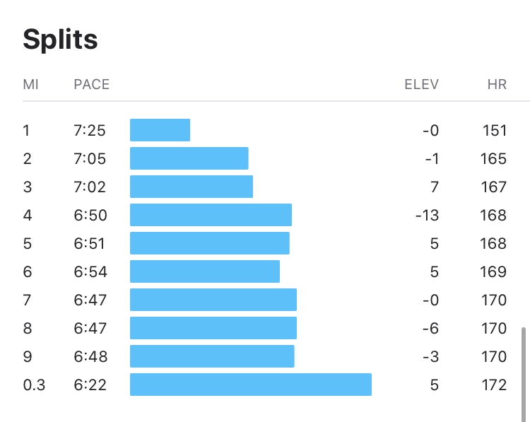Click the 6:51 pace bar for mile 5
Image resolution: width=530 pixels, height=422 pixels.
coord(210,243)
